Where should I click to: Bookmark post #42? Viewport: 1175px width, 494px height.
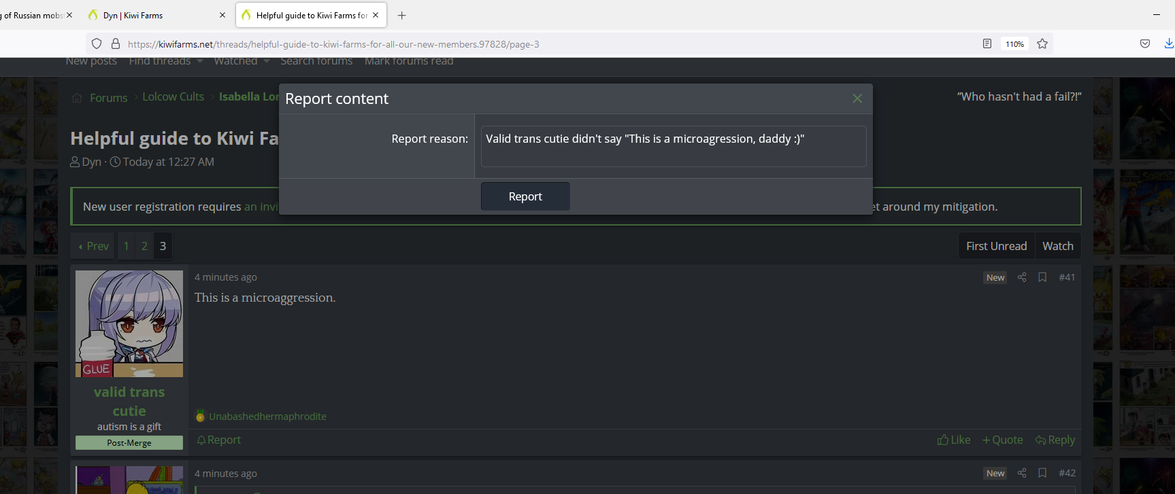click(x=1042, y=473)
